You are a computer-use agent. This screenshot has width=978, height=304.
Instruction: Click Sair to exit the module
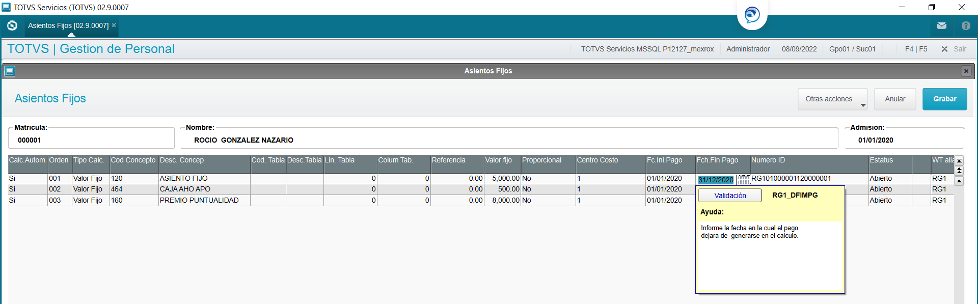point(954,49)
